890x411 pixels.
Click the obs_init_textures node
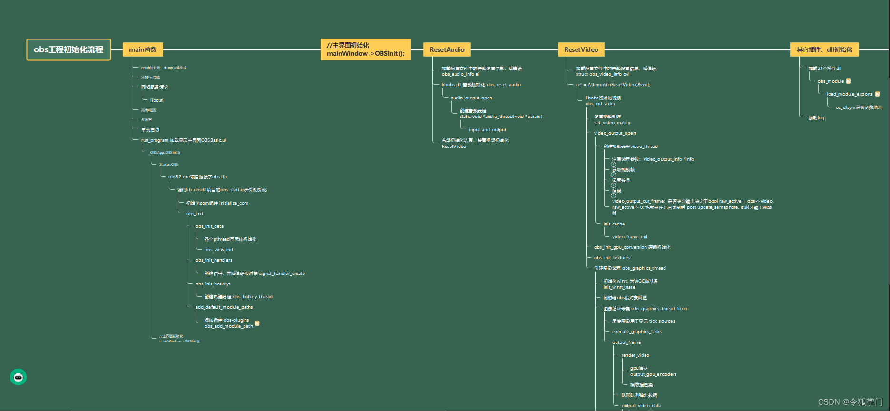(612, 258)
